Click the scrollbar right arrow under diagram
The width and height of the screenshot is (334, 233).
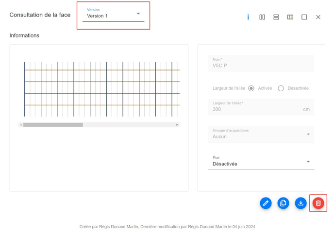[x=177, y=125]
